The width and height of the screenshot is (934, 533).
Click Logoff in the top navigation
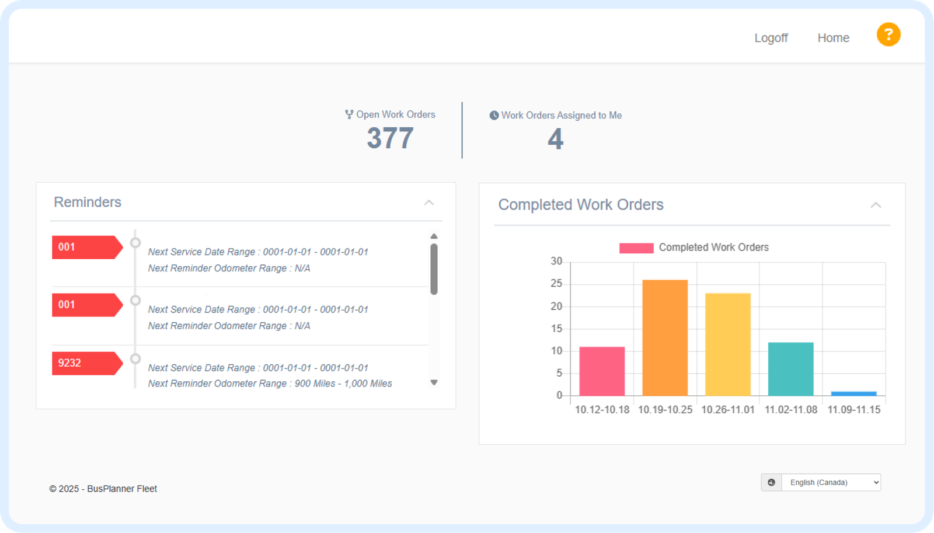point(771,38)
